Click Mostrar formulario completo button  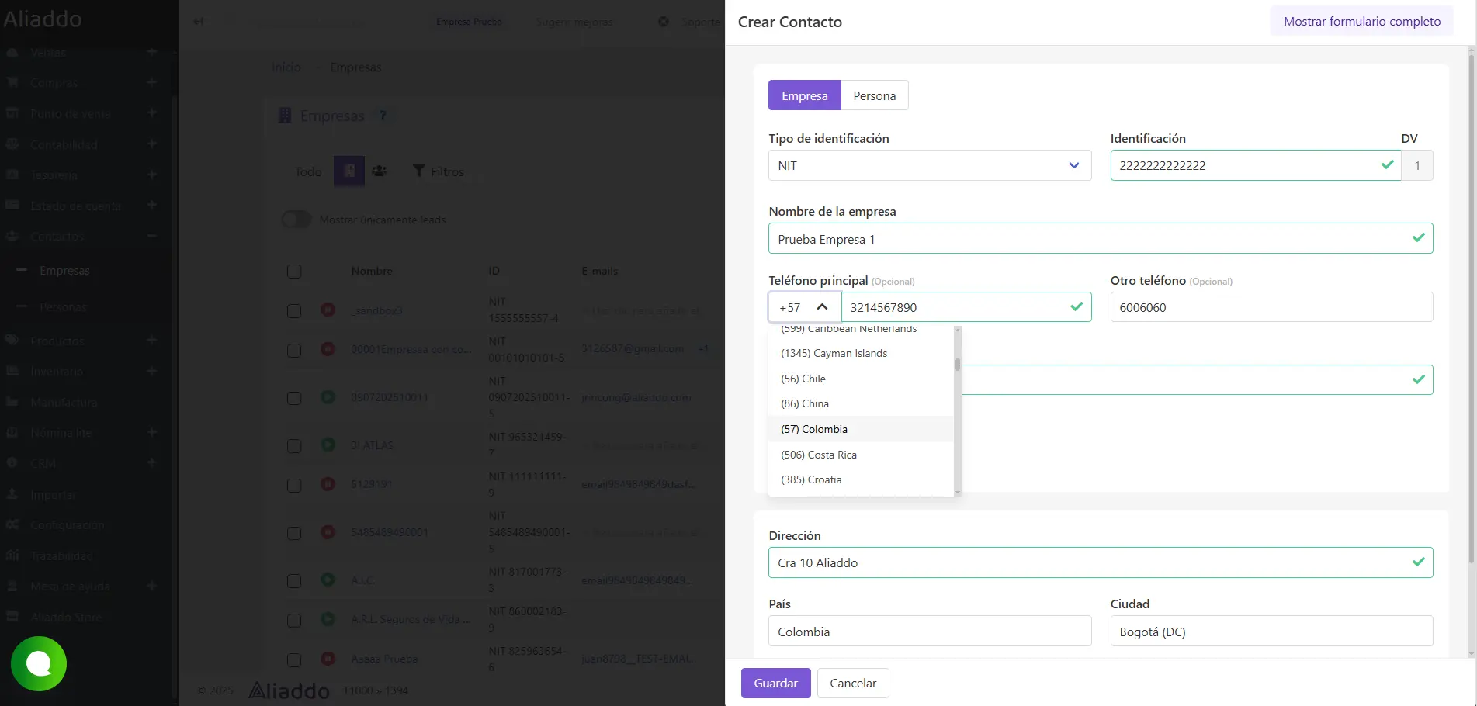pyautogui.click(x=1361, y=22)
